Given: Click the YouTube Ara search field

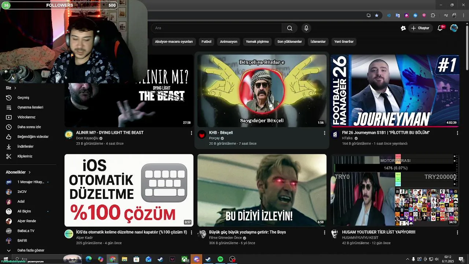Looking at the screenshot, I should click(x=217, y=28).
